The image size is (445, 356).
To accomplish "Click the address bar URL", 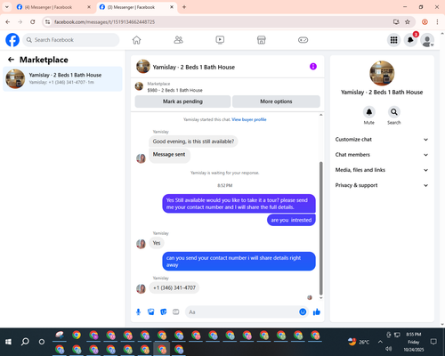I will pyautogui.click(x=104, y=22).
